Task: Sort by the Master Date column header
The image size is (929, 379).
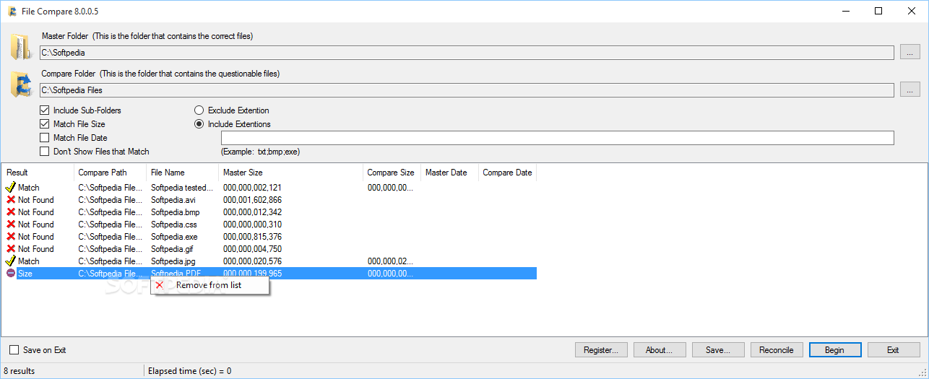Action: [x=450, y=173]
